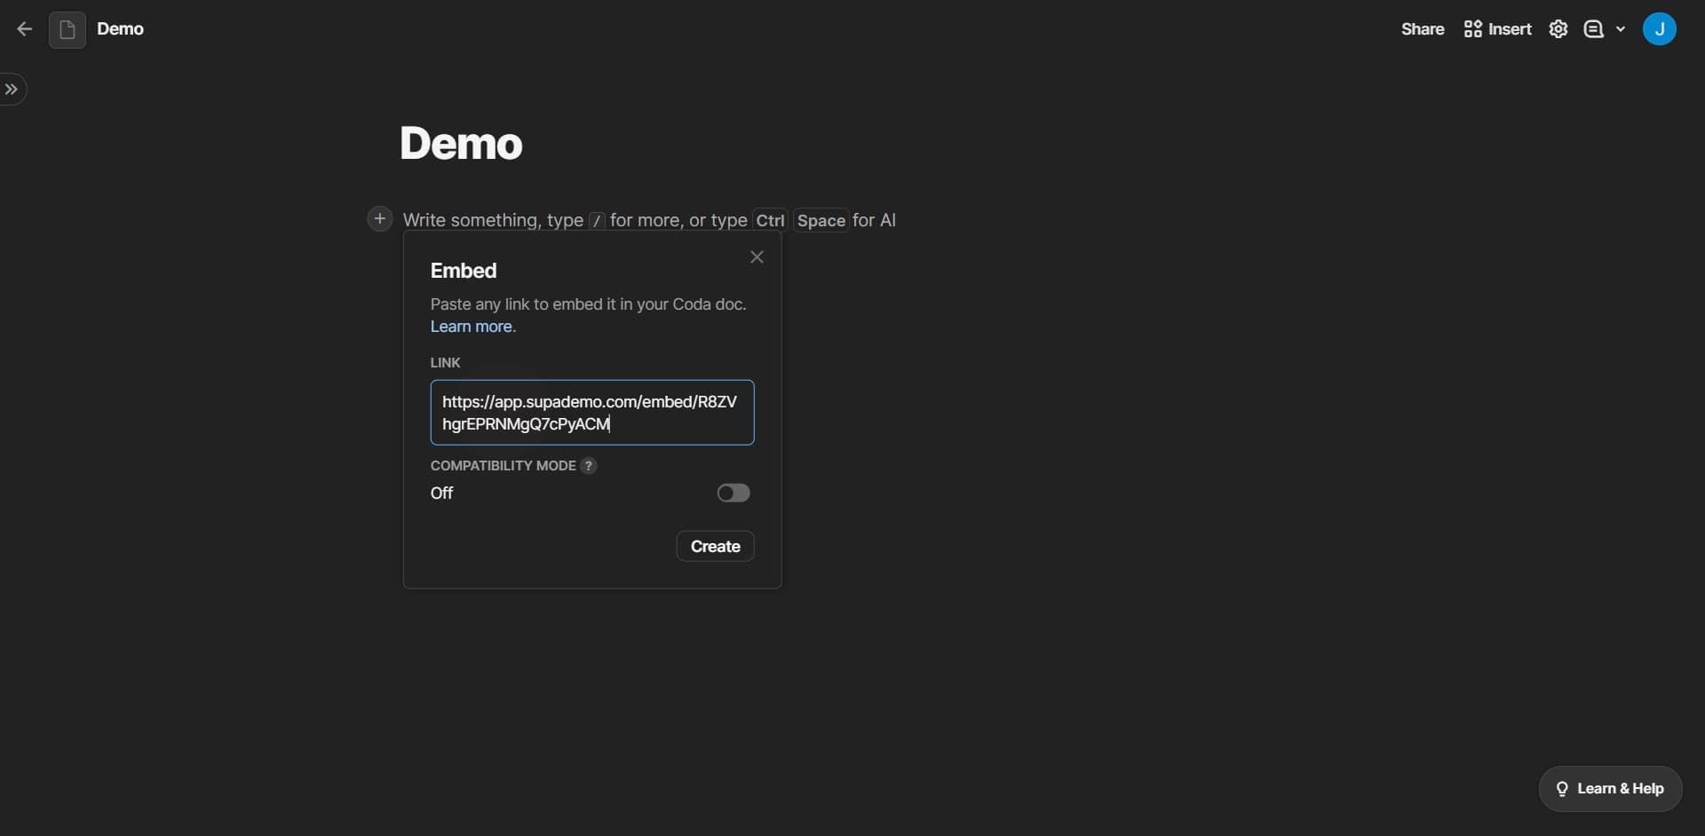This screenshot has width=1705, height=836.
Task: Open compatibility mode help via question mark icon
Action: coord(588,465)
